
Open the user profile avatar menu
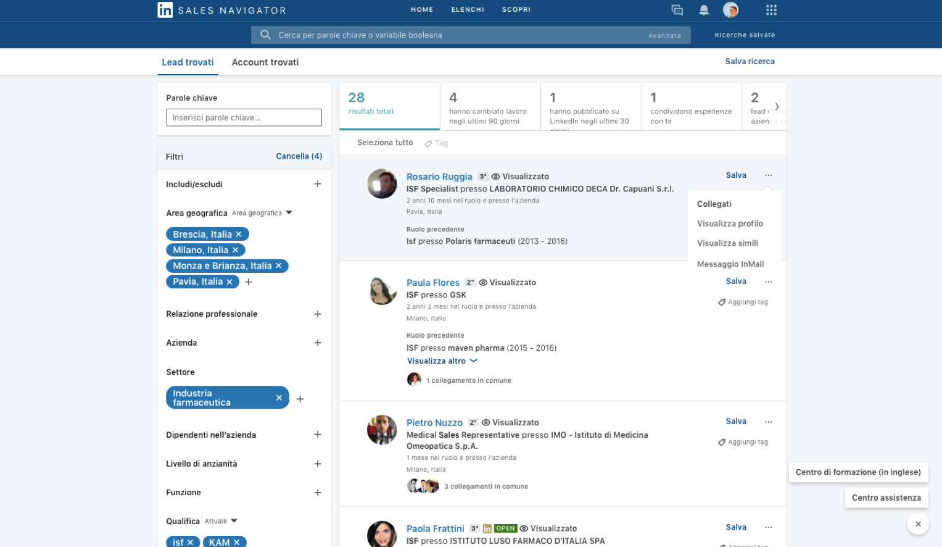(730, 9)
